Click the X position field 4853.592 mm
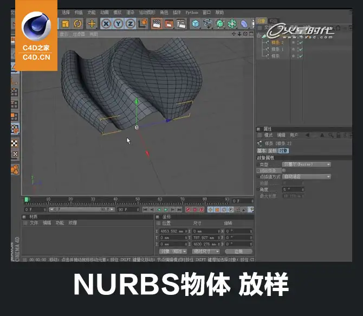363x316 pixels. (173, 231)
